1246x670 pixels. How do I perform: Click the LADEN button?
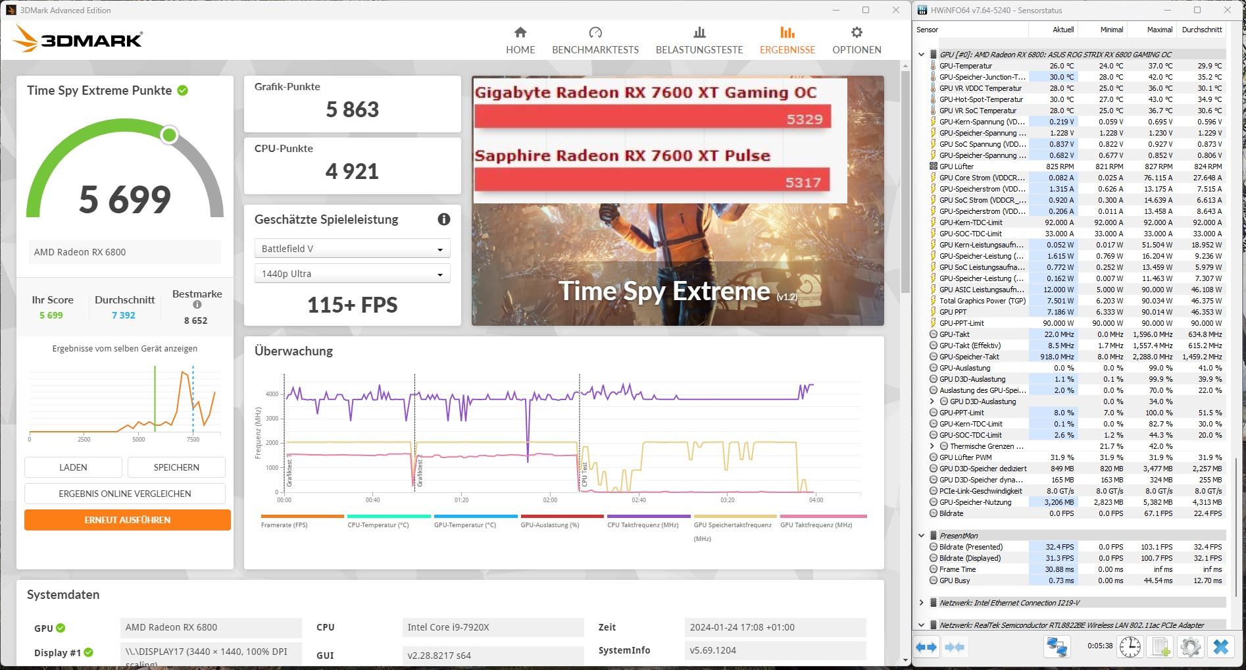coord(73,467)
